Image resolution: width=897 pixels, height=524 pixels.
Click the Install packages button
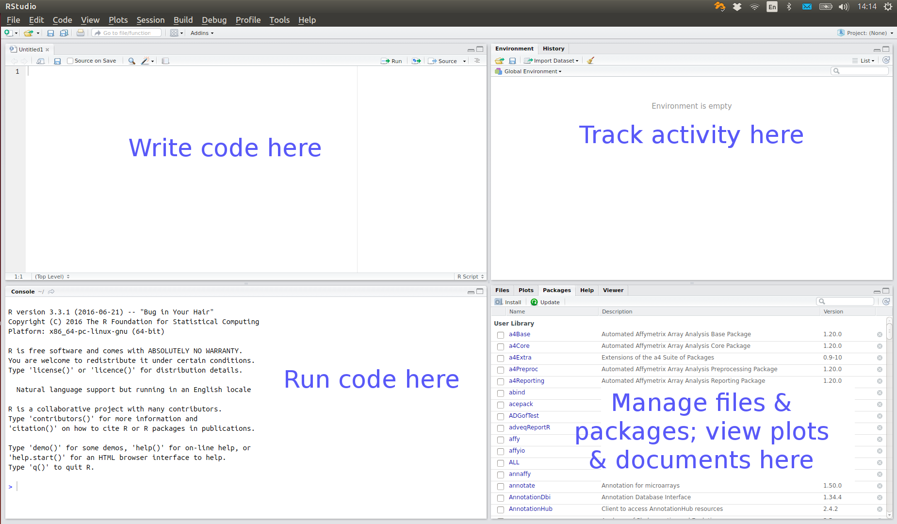coord(508,302)
